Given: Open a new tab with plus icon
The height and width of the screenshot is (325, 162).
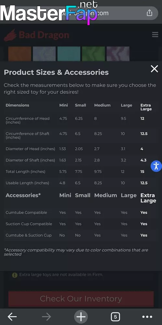Looking at the screenshot, I should click(x=81, y=317).
